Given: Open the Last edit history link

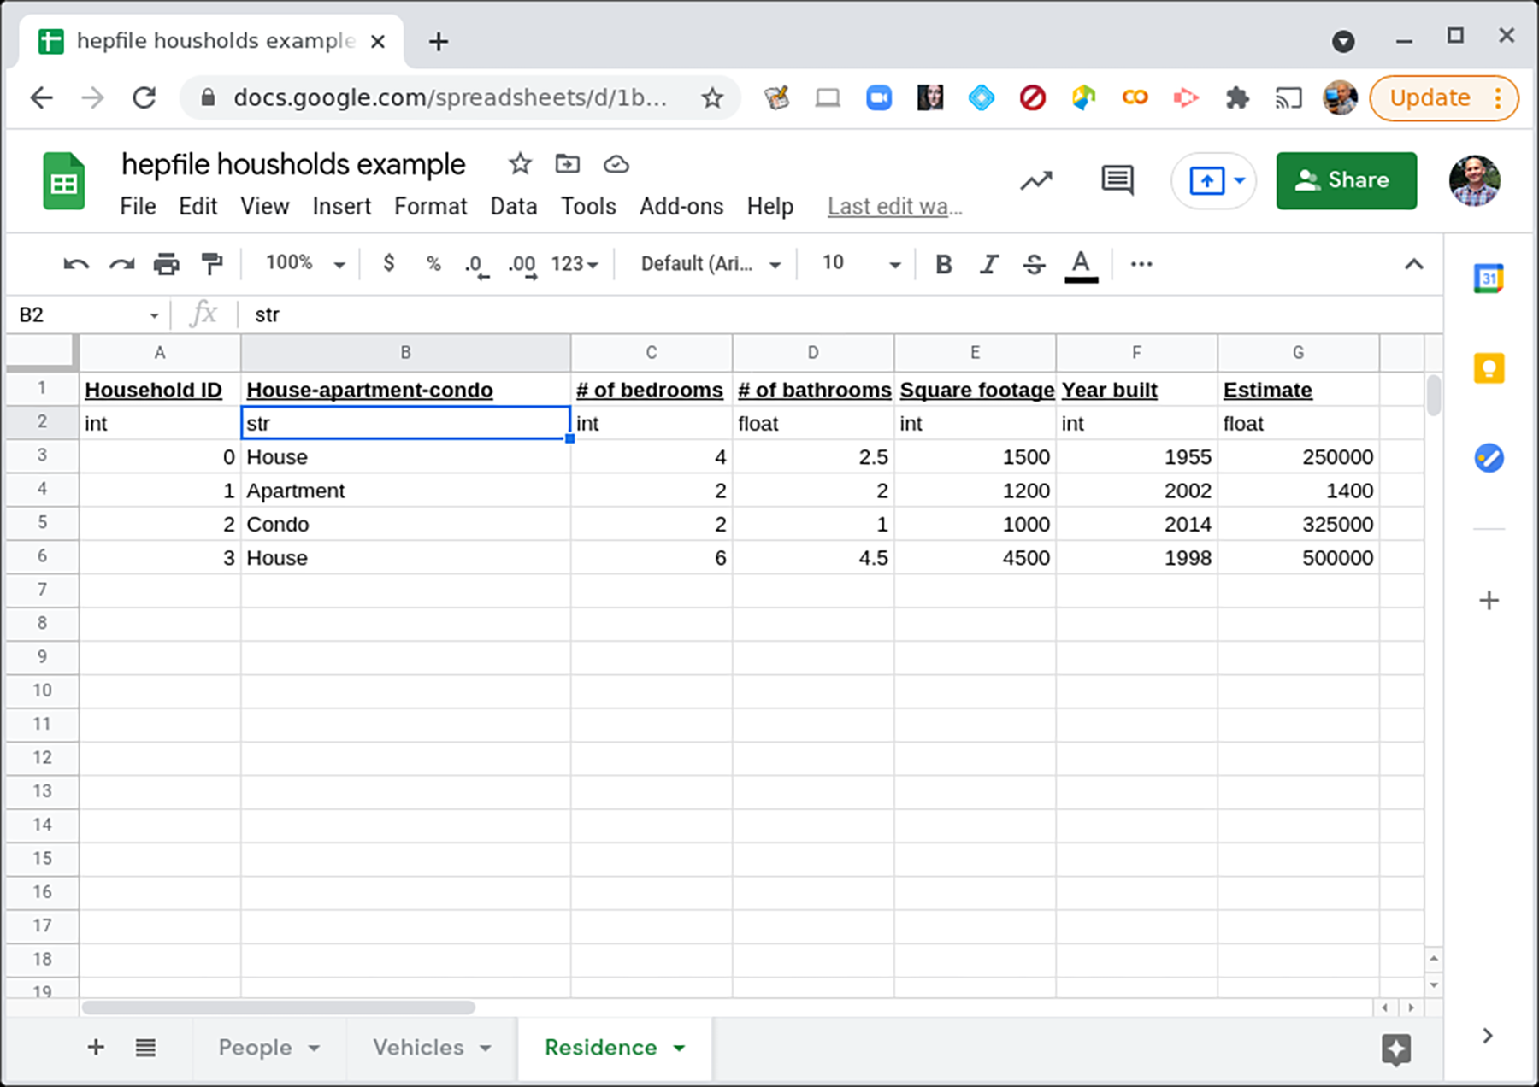Looking at the screenshot, I should [895, 207].
